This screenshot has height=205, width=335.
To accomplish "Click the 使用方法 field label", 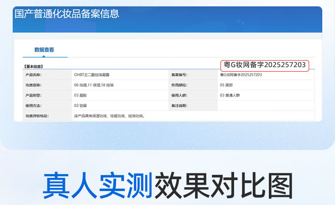I will (x=33, y=105).
